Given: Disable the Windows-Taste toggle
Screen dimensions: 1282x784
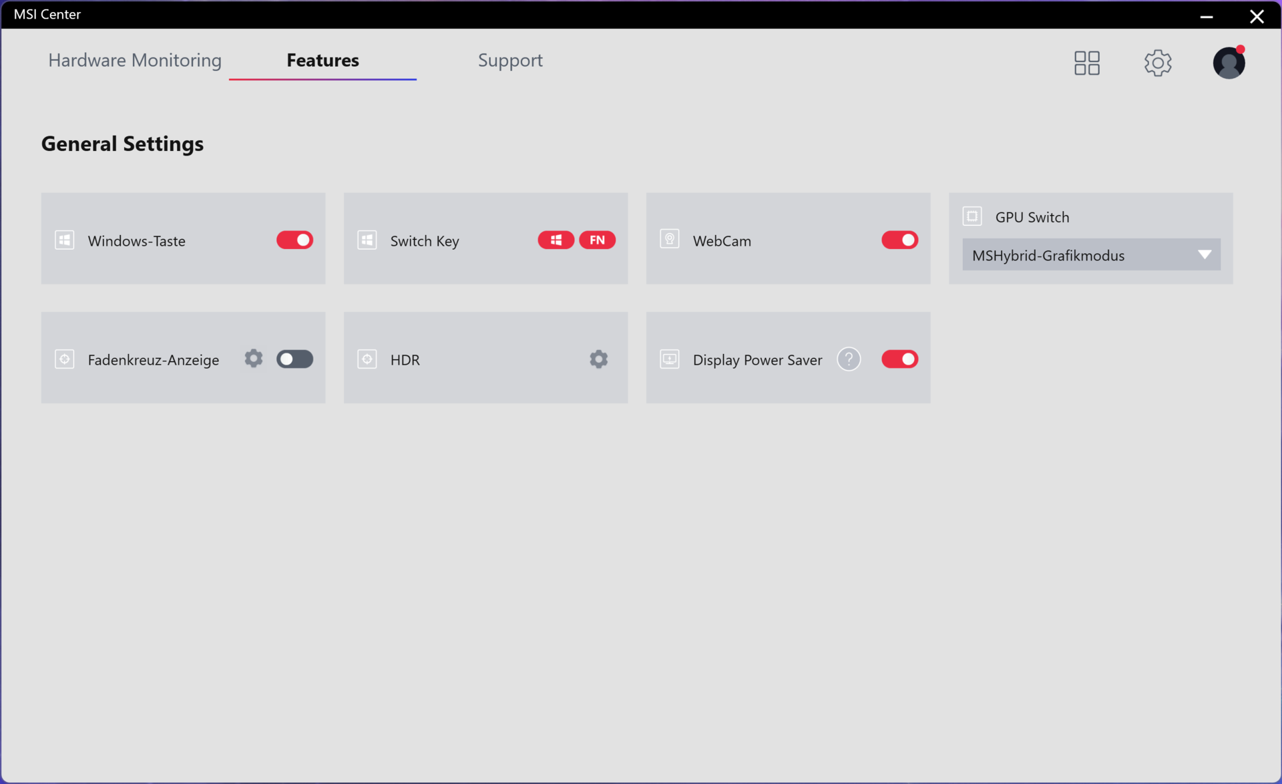Looking at the screenshot, I should pyautogui.click(x=294, y=240).
